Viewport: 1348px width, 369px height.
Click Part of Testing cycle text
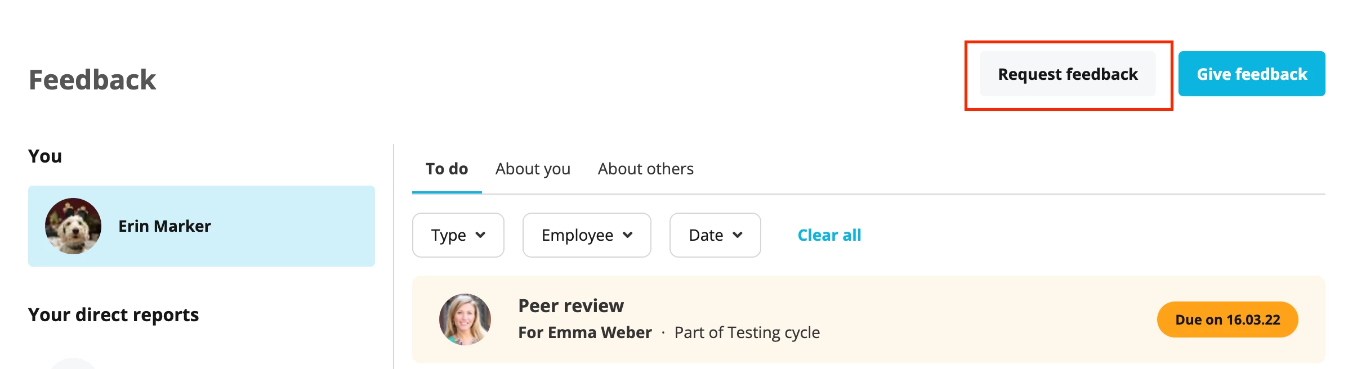[x=747, y=332]
